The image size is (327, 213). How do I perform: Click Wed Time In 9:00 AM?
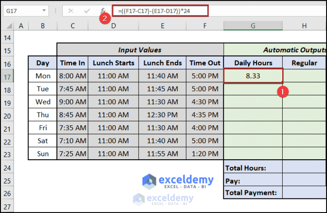coord(72,102)
